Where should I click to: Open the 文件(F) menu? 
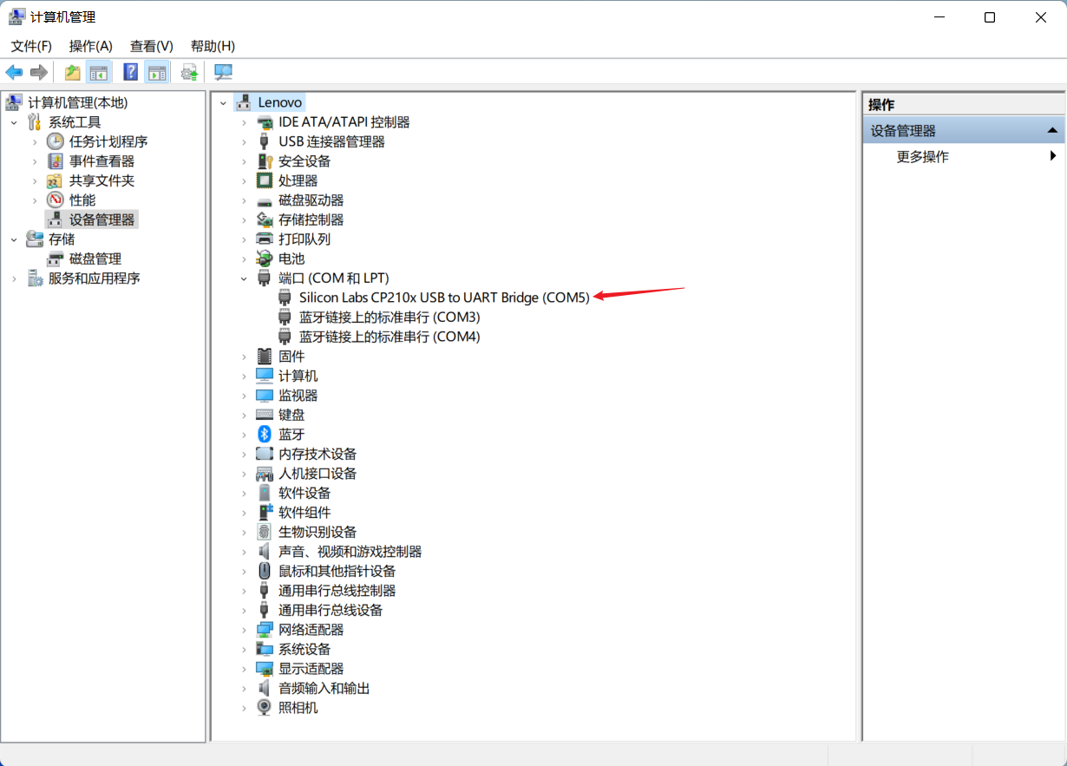pyautogui.click(x=31, y=46)
